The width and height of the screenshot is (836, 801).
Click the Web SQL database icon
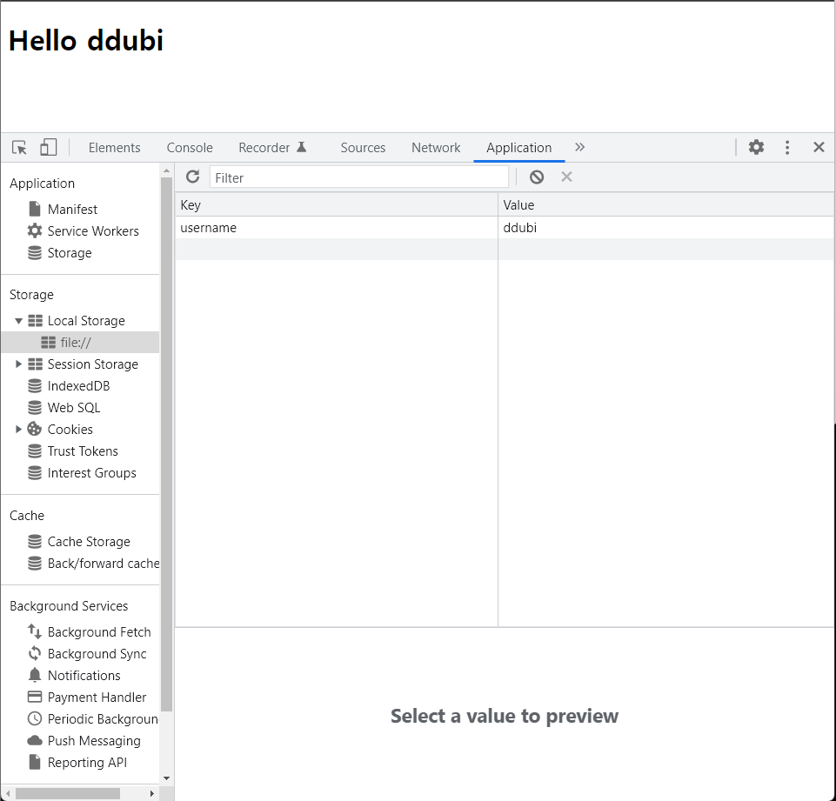pyautogui.click(x=35, y=408)
